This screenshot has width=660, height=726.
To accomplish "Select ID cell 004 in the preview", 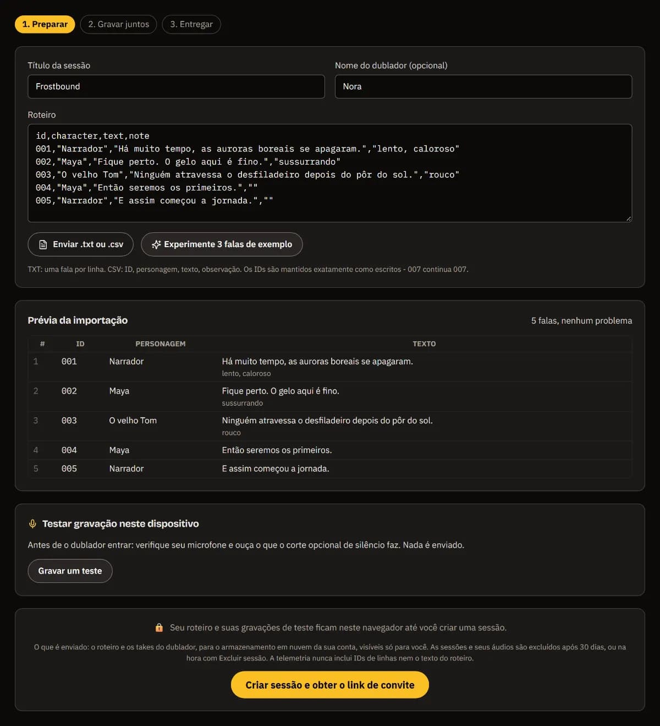I will click(69, 450).
